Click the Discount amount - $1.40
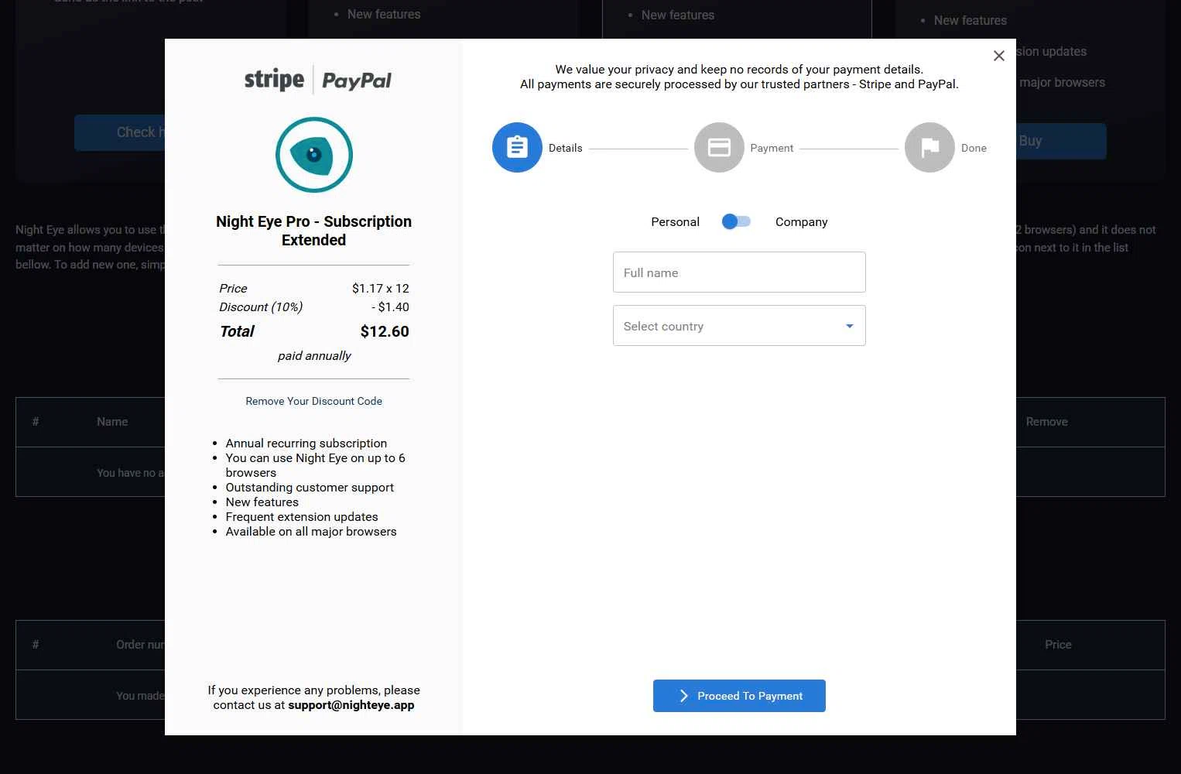Screen dimensions: 1181x774 pos(390,307)
